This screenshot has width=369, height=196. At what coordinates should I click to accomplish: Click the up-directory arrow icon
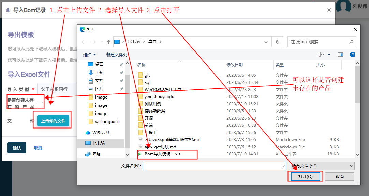click(x=109, y=42)
